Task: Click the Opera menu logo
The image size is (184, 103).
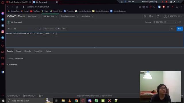Action: pyautogui.click(x=3, y=3)
